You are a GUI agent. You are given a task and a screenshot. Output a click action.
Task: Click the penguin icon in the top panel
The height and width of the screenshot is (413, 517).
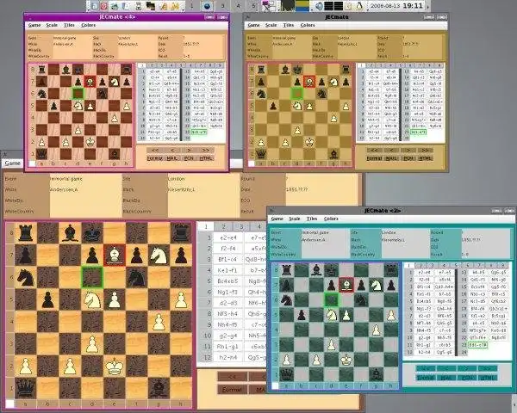359,6
